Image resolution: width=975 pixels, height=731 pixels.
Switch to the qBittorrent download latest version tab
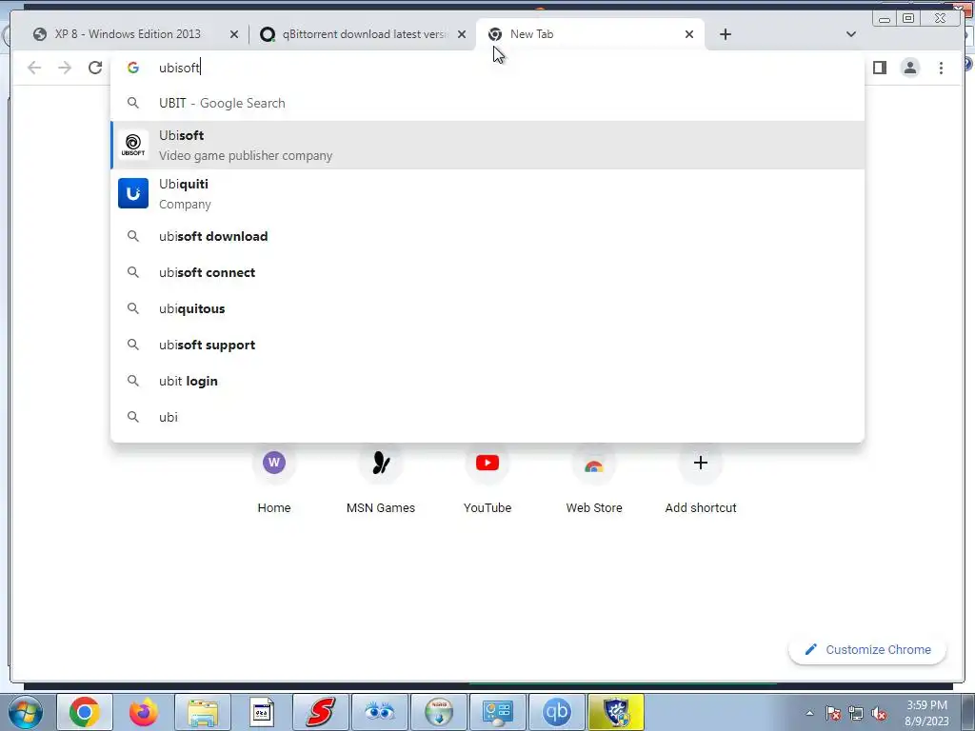tap(363, 34)
